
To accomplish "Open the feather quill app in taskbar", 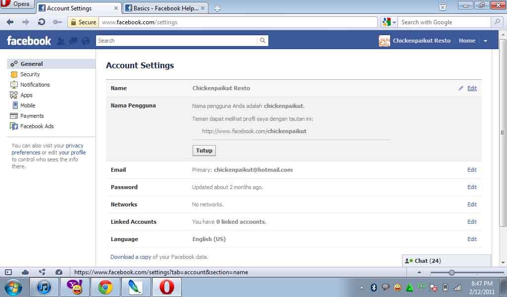I will 136,287.
